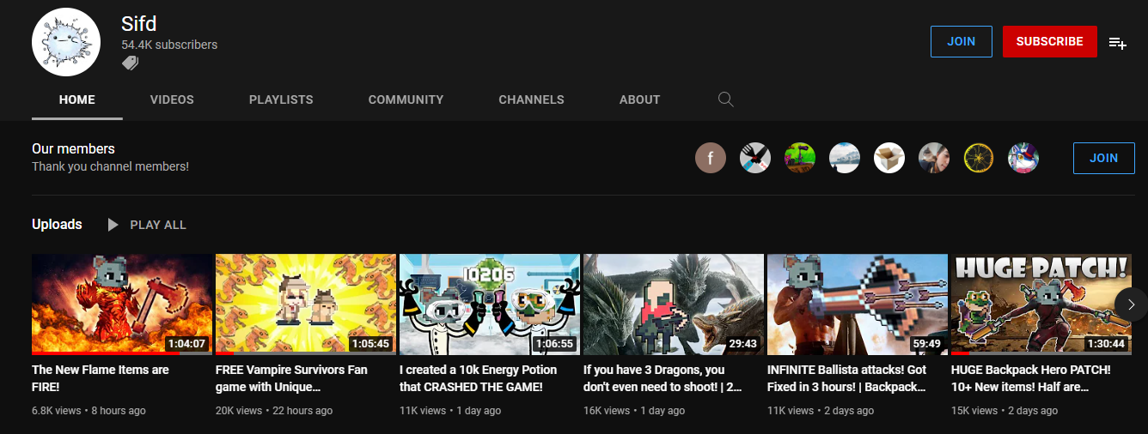The width and height of the screenshot is (1148, 434).
Task: Switch to the Home tab
Action: tap(77, 99)
